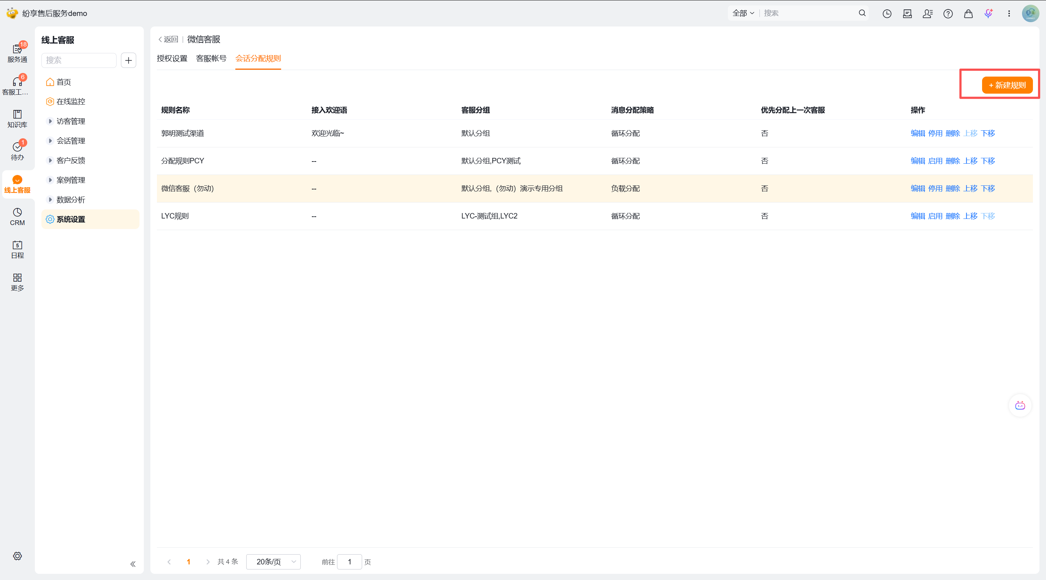
Task: Delete the 分配规则PCY rule
Action: 952,161
